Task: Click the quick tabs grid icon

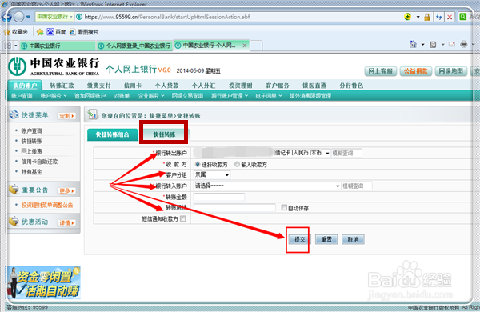Action: coord(8,46)
